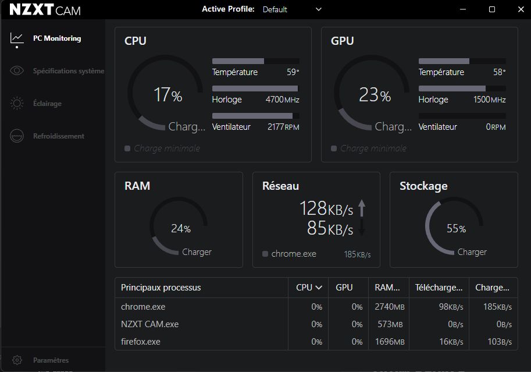531x372 pixels.
Task: Click the Éclairage sun icon
Action: 17,104
